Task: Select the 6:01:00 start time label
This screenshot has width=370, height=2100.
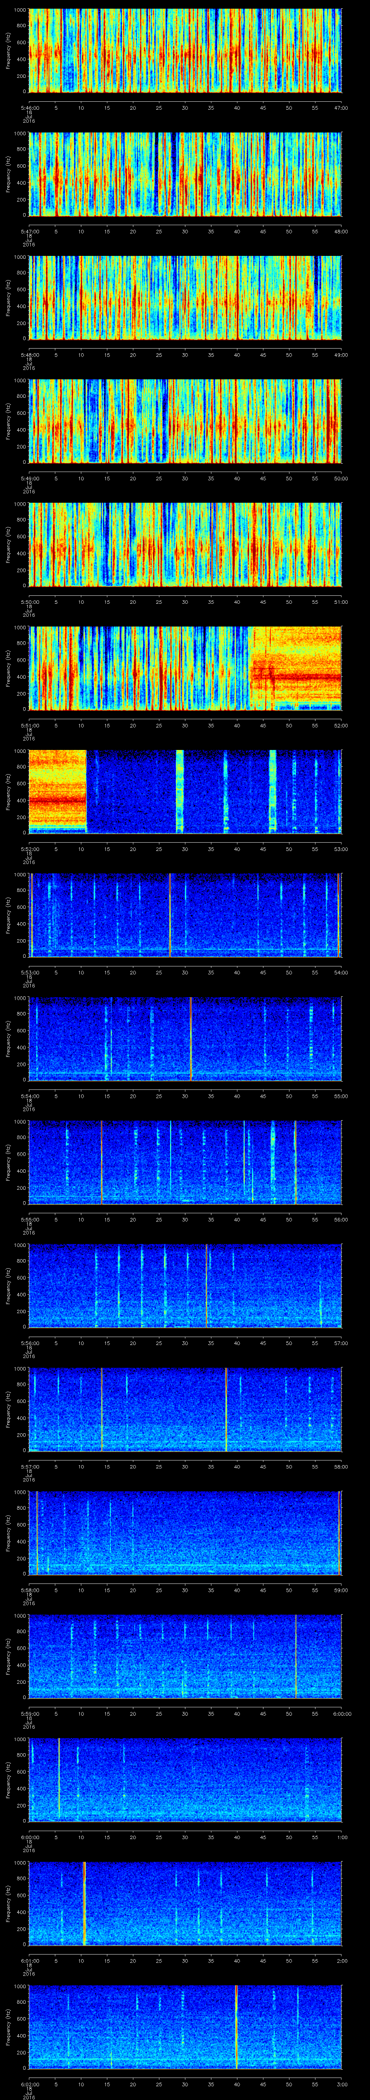Action: click(x=29, y=1961)
